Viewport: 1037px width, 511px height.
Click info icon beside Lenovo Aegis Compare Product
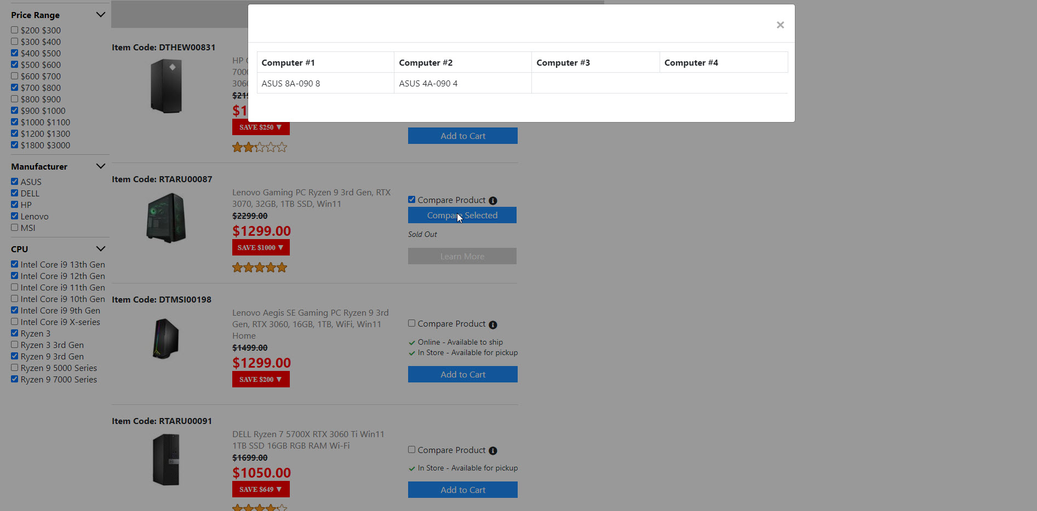[x=492, y=325]
